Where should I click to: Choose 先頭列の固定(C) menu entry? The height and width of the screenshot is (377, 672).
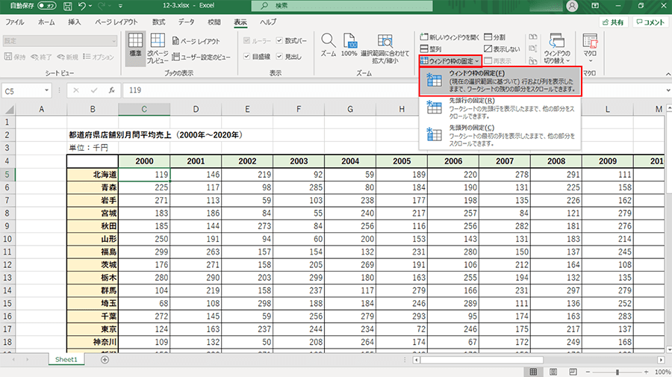click(500, 135)
